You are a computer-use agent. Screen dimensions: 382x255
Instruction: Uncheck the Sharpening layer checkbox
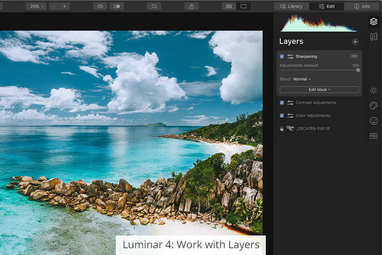click(282, 57)
